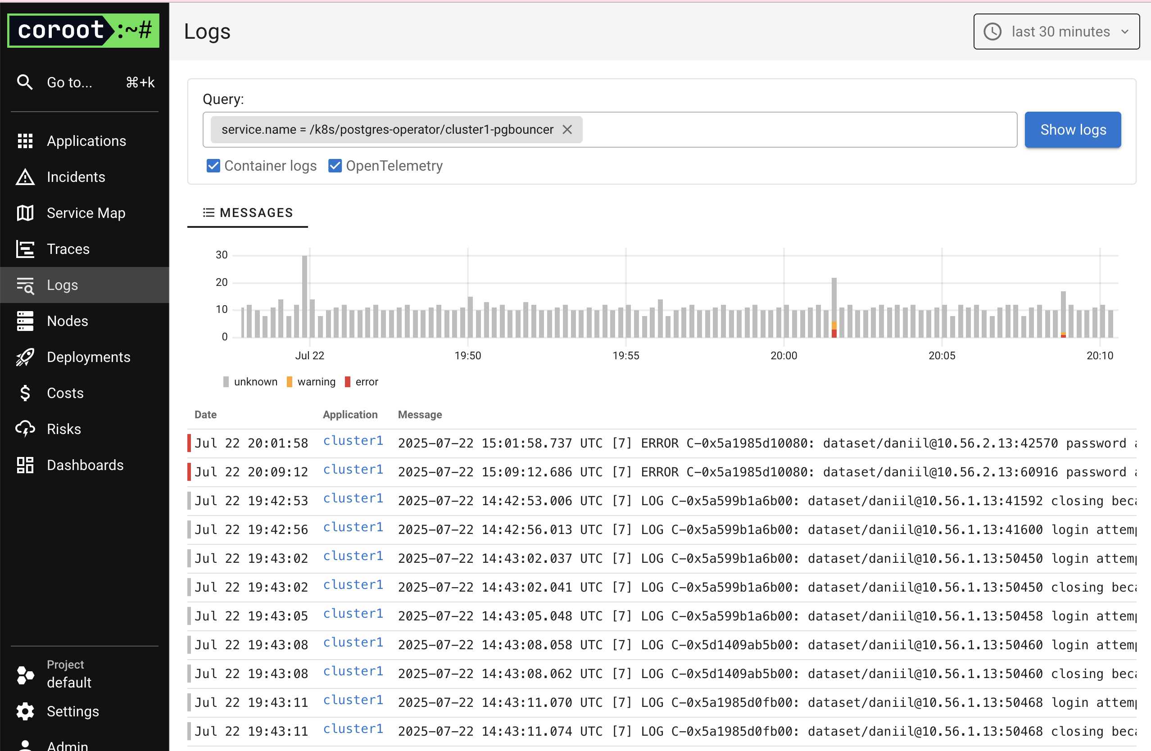The image size is (1151, 751).
Task: Open the last 30 minutes dropdown
Action: point(1056,32)
